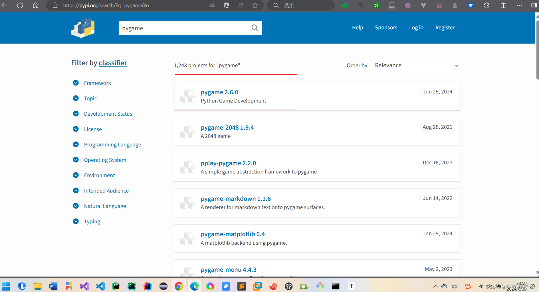Viewport: 539px width, 292px height.
Task: Click the browser address bar URL
Action: [108, 5]
